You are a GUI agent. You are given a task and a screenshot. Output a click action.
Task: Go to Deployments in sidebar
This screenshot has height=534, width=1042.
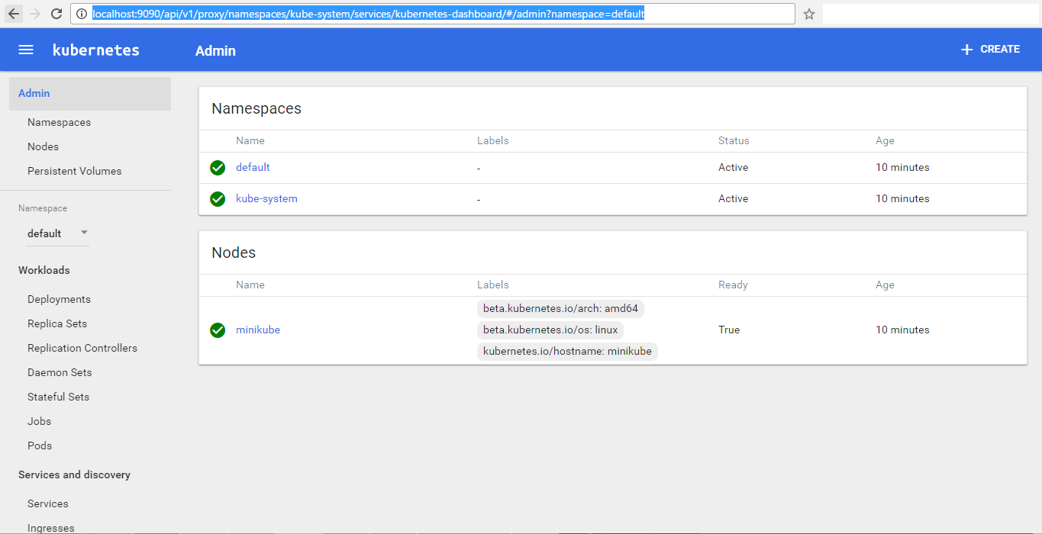[59, 299]
